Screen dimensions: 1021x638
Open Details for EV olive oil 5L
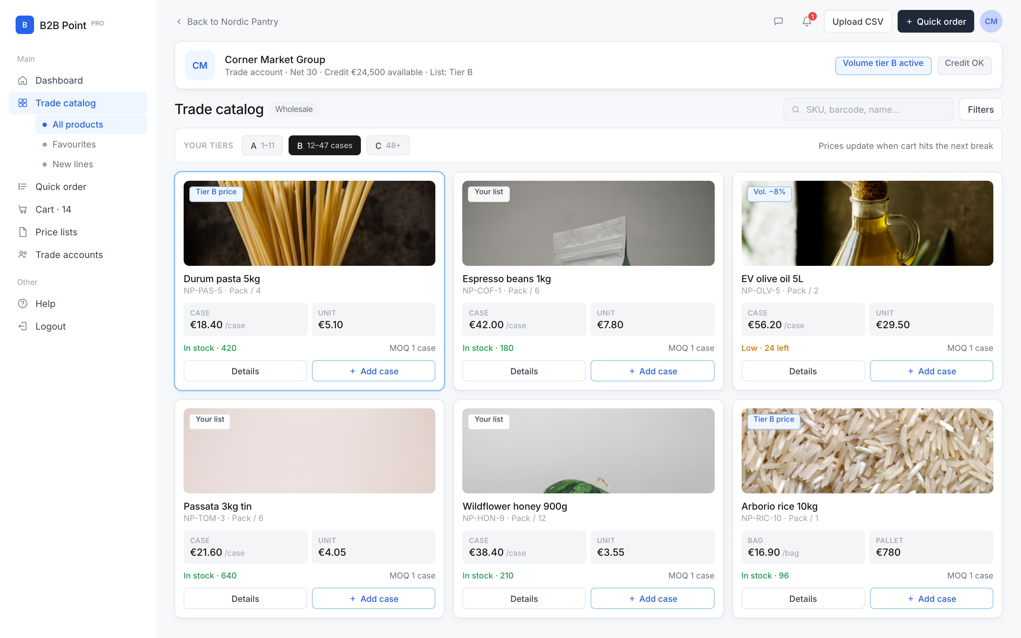click(803, 371)
